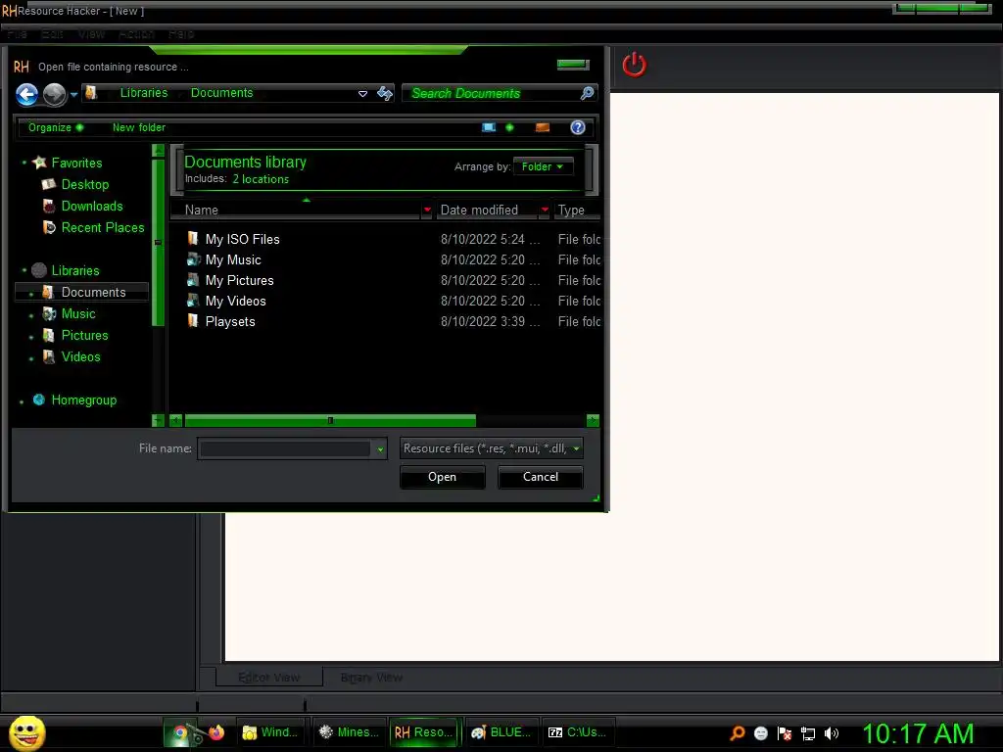The width and height of the screenshot is (1003, 752).
Task: Click the library icon in the address bar
Action: click(x=91, y=93)
